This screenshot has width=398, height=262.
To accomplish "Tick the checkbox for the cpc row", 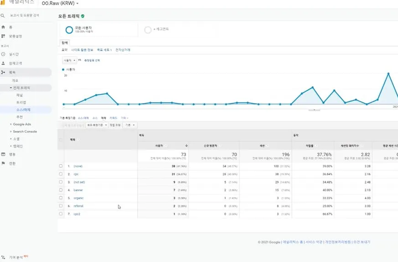I will [x=61, y=174].
